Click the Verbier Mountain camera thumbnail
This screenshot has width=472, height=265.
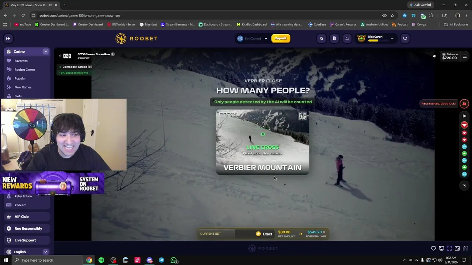click(263, 142)
